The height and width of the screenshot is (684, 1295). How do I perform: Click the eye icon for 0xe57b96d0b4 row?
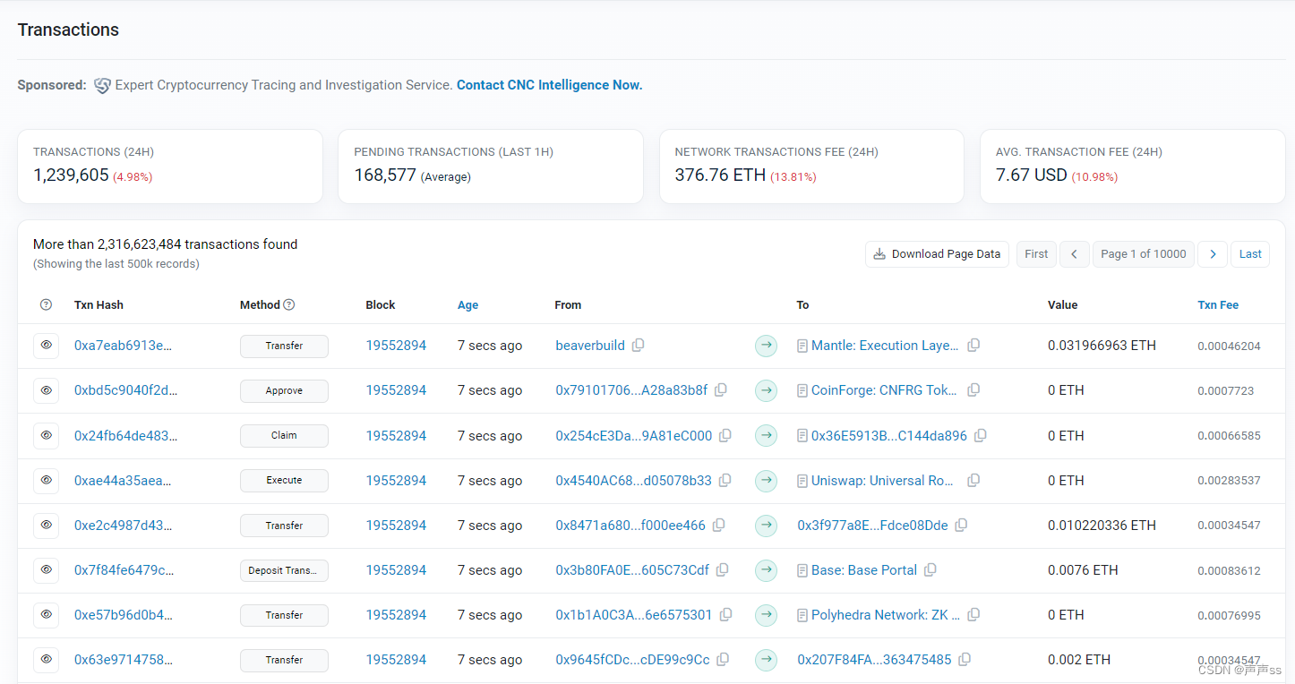coord(47,614)
